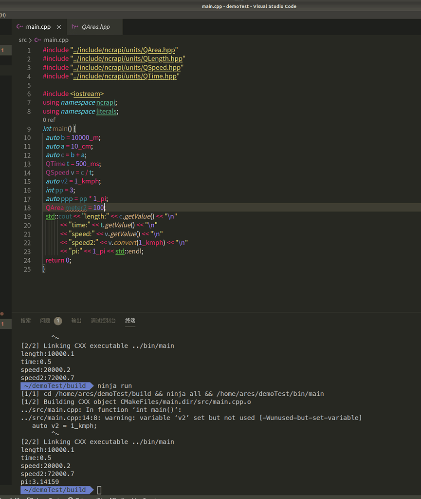The width and height of the screenshot is (421, 499).
Task: Open the 问题 (Problems) panel tab
Action: click(x=45, y=321)
